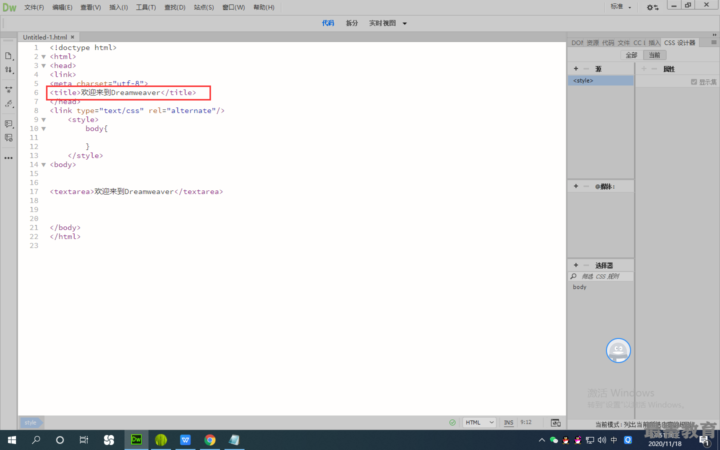Open the 站点(S) menu
The image size is (720, 450).
pyautogui.click(x=203, y=7)
